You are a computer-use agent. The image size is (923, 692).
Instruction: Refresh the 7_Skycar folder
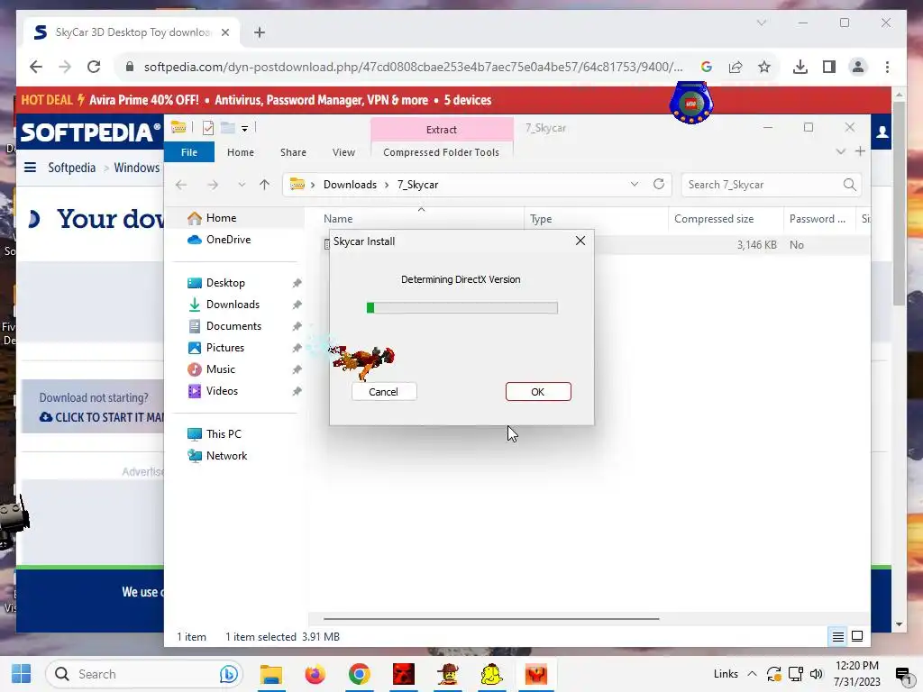coord(659,184)
